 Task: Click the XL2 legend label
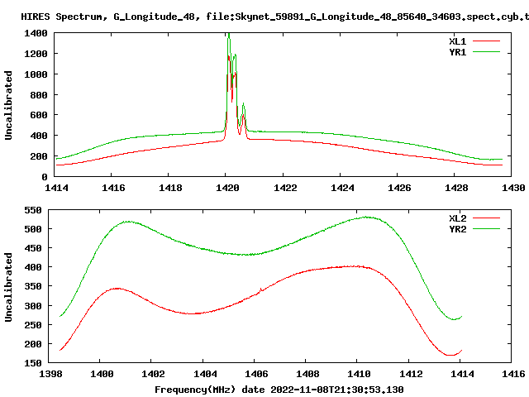(x=457, y=218)
